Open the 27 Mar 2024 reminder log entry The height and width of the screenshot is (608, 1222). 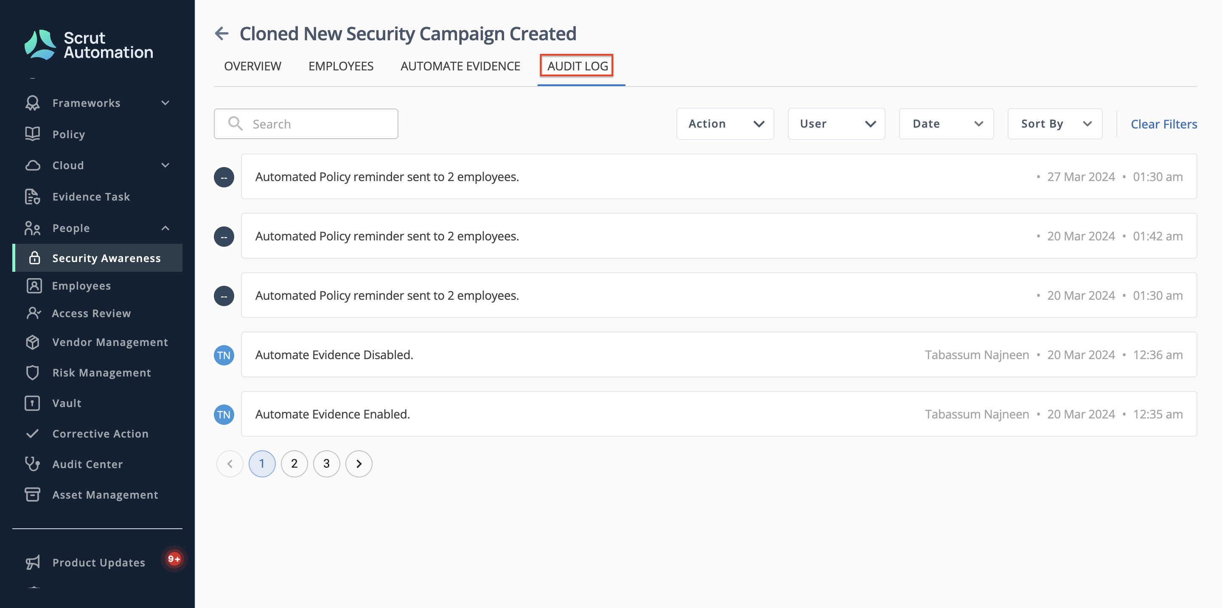(719, 176)
